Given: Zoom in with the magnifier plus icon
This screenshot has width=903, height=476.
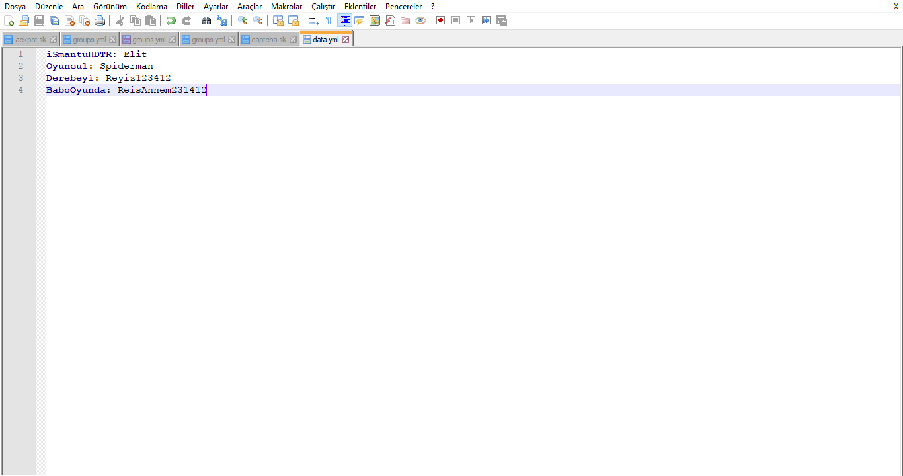Looking at the screenshot, I should point(243,20).
